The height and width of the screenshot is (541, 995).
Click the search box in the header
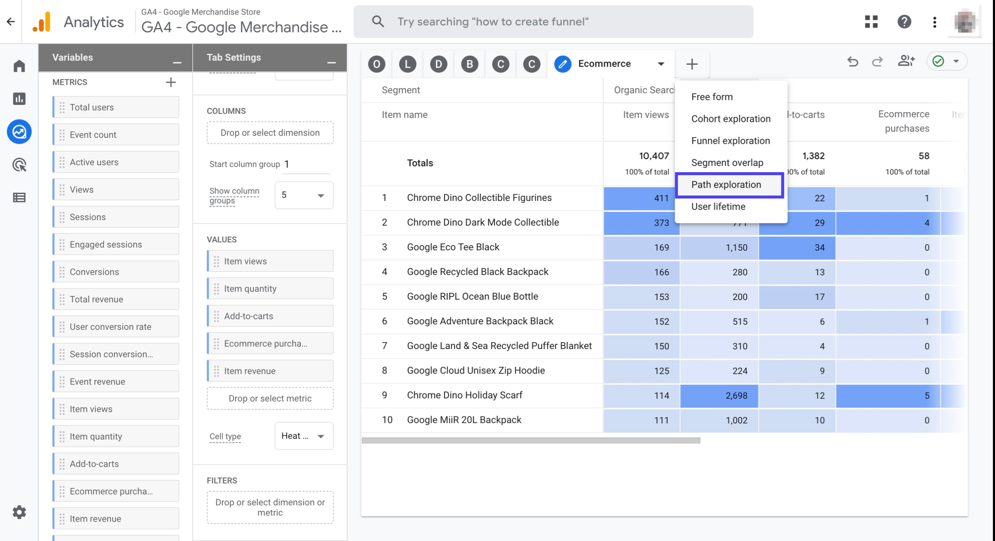553,22
